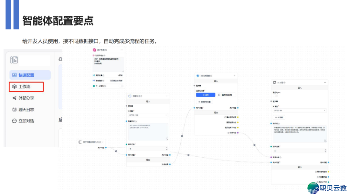Enable the 是否Agent switch in AI 对话 node
The image size is (349, 196).
point(275,96)
